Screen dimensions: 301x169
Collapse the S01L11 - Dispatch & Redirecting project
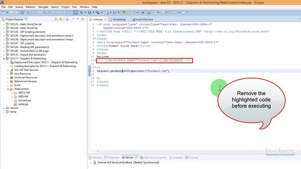4,59
